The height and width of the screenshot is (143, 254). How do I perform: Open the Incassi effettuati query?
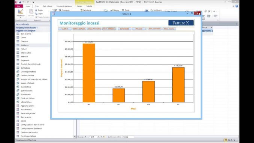(27, 83)
